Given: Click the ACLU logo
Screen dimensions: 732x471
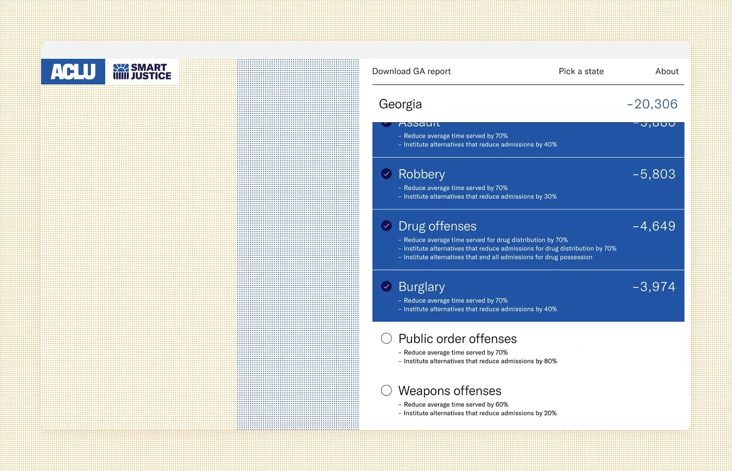Looking at the screenshot, I should (x=73, y=71).
